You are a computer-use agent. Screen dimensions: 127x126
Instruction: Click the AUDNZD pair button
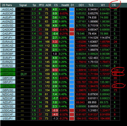coord(8,21)
